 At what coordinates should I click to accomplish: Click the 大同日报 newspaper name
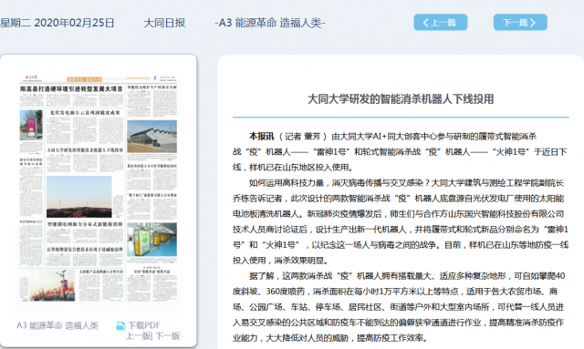[164, 23]
